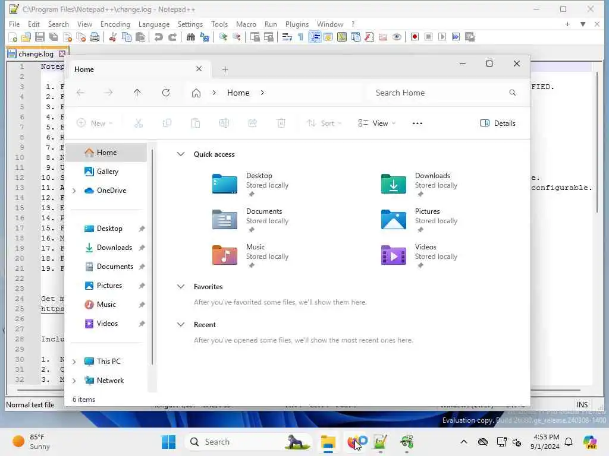This screenshot has width=609, height=456.
Task: Add new tab in File Explorer
Action: coord(225,69)
